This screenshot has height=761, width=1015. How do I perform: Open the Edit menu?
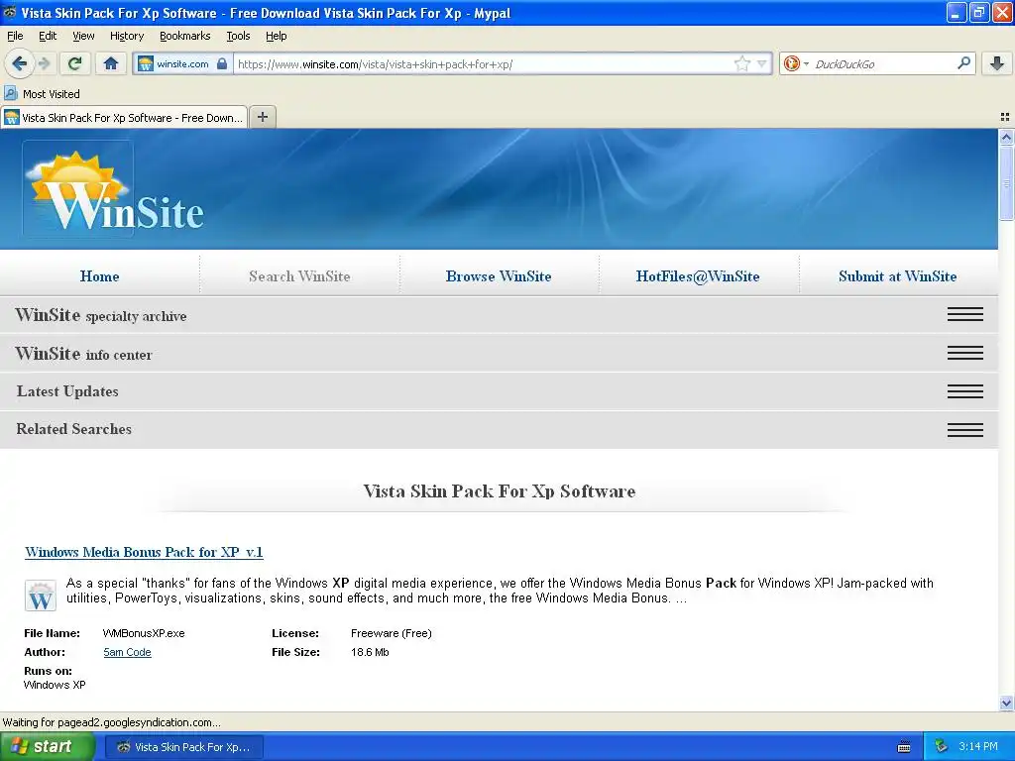tap(48, 36)
